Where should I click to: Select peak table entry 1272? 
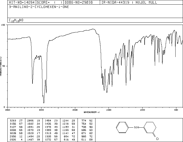[48, 139]
